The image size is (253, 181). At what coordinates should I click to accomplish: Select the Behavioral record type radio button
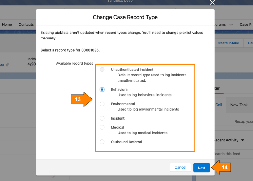click(102, 89)
